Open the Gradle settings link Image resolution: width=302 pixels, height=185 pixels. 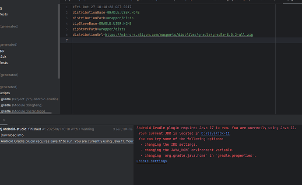coord(151,161)
